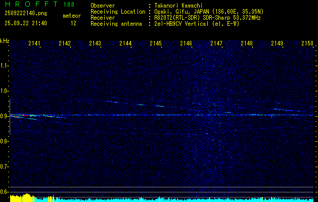318x202 pixels.
Task: Click frequency axis label 0.8
Action: (x=4, y=141)
